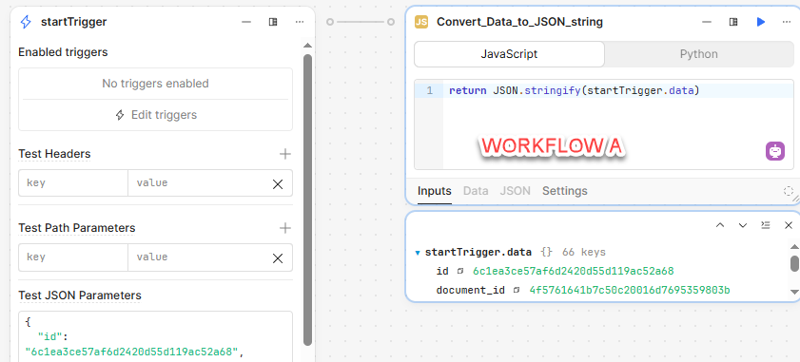Collapse the Convert_Data_to_JSON_string block
The image size is (800, 362).
(x=707, y=22)
